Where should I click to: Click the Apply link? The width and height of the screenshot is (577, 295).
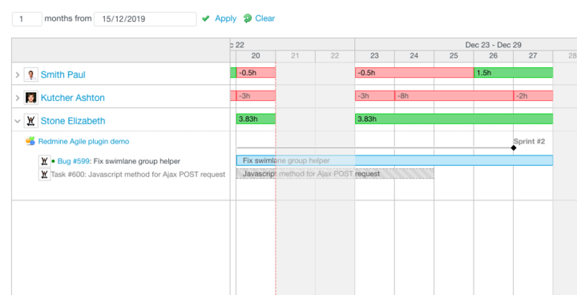pos(225,18)
